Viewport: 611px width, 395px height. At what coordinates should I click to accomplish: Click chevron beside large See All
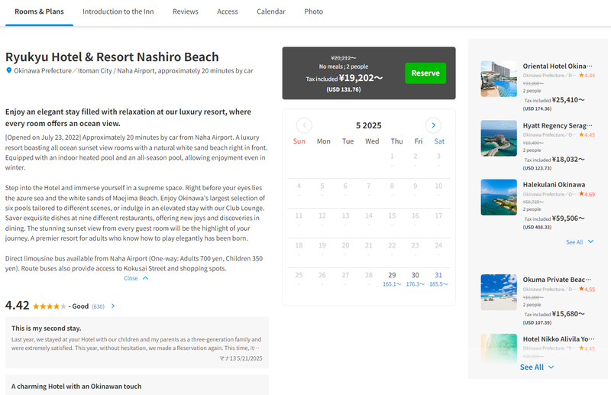click(x=551, y=367)
